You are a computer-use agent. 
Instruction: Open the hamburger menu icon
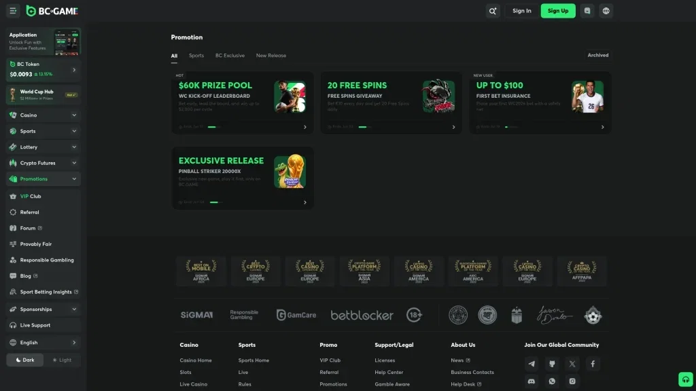13,11
